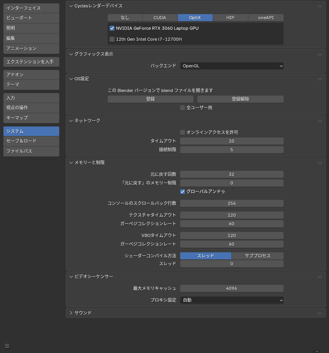The width and height of the screenshot is (329, 353).
Task: Switch render device to CUDA tab
Action: point(160,18)
